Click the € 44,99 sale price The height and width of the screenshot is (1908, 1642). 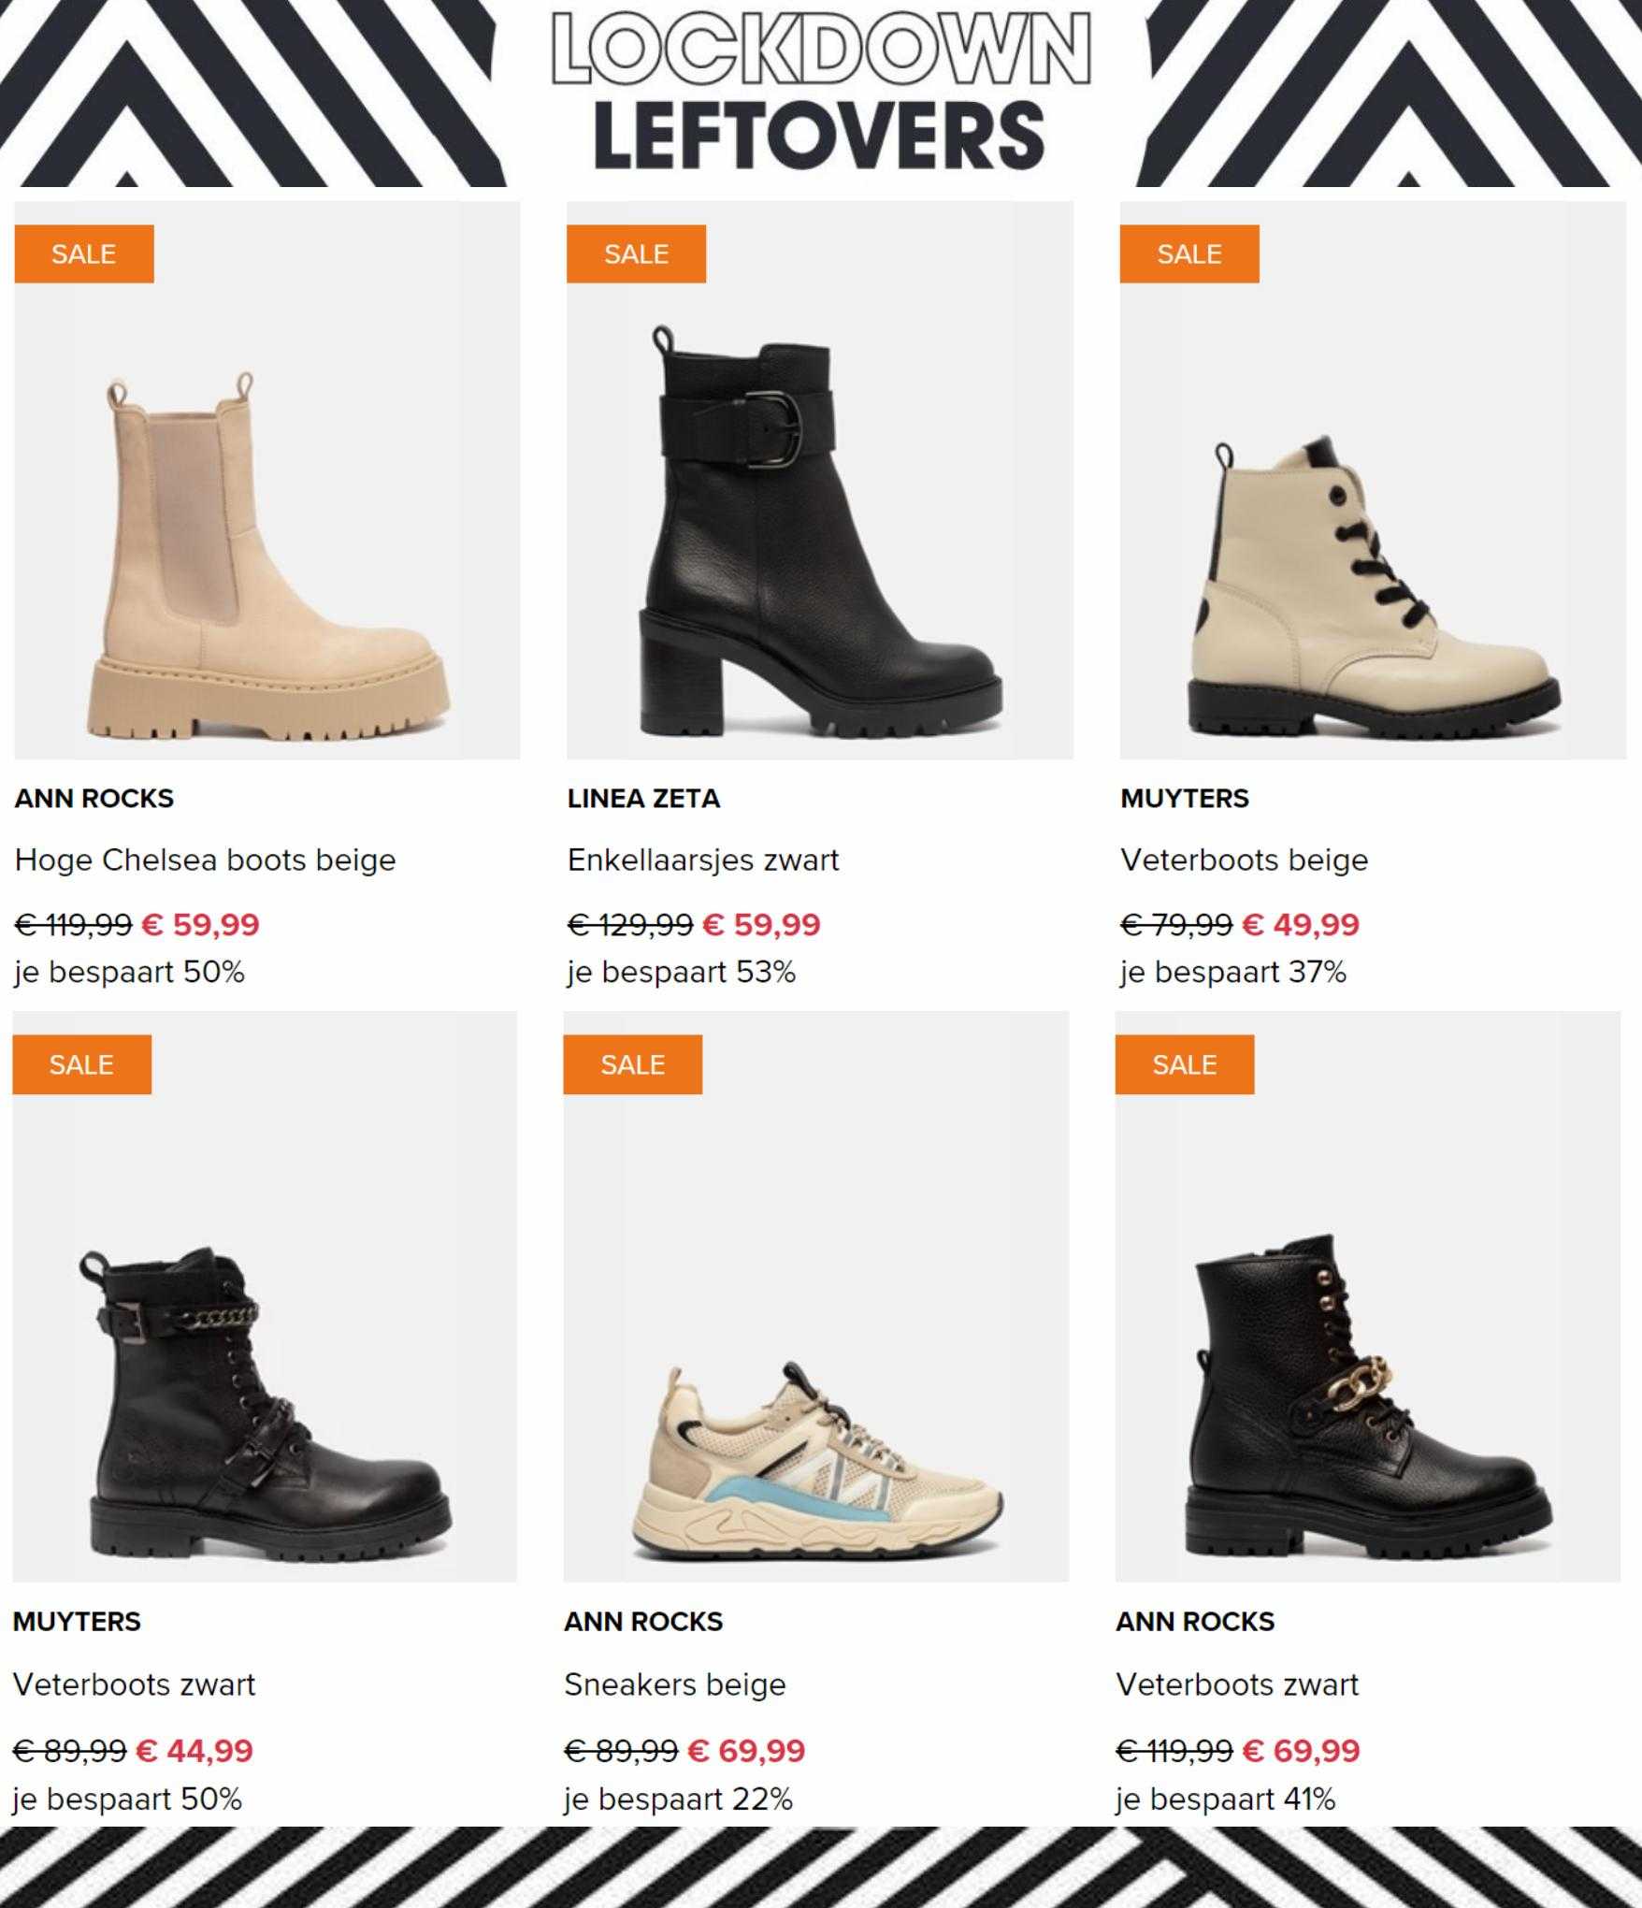point(194,1749)
